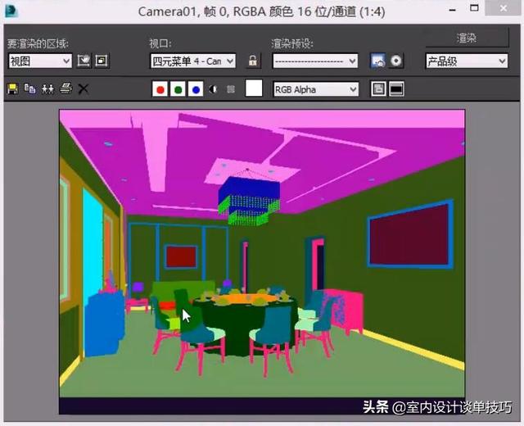Open the area to render dropdown
524x426 pixels.
(40, 61)
